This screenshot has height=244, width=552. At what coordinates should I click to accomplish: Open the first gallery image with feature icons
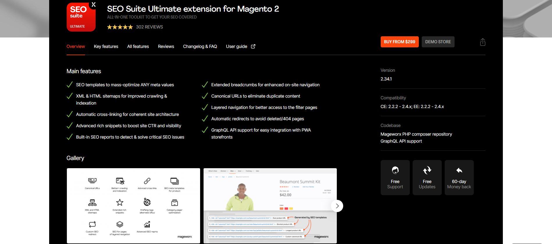pyautogui.click(x=133, y=206)
